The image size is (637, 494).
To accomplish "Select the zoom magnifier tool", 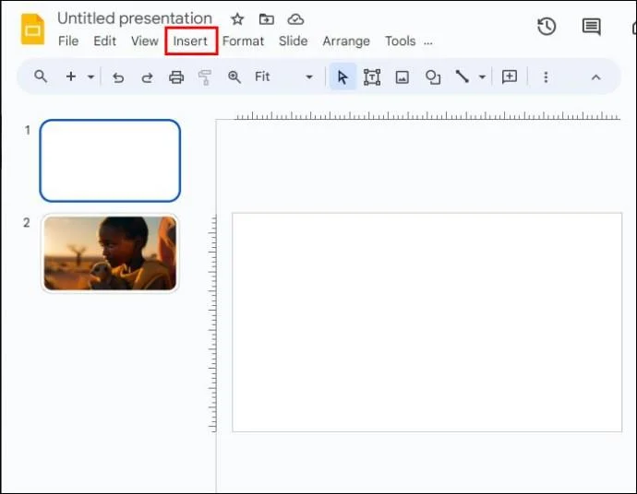I will click(234, 76).
